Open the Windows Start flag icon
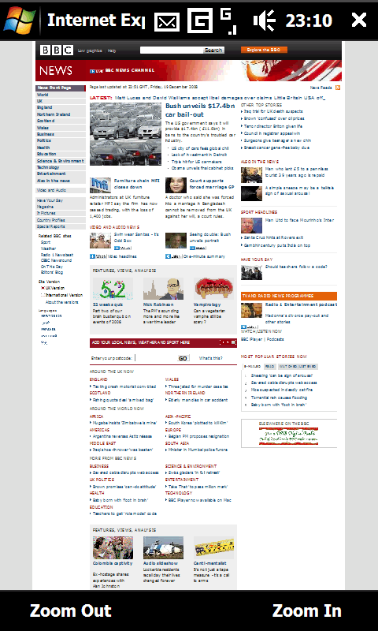 point(19,20)
